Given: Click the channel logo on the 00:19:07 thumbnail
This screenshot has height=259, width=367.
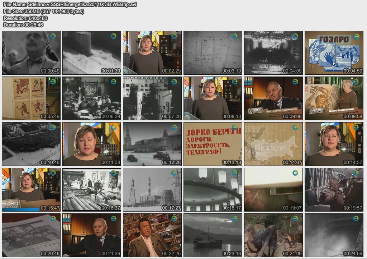Looking at the screenshot, I should pos(295,173).
